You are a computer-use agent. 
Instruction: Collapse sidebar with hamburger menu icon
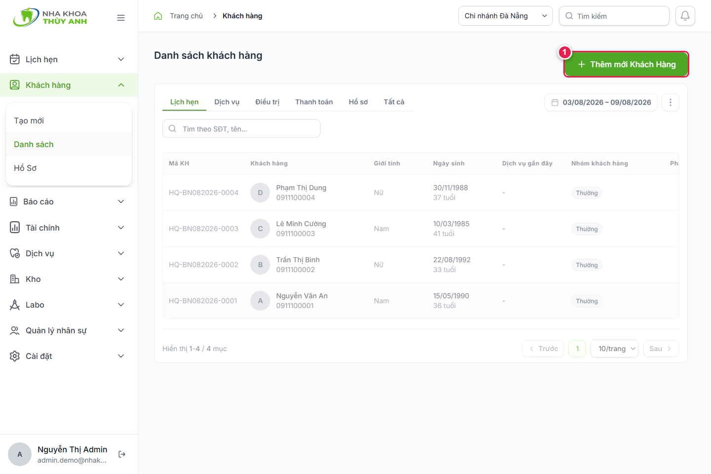(121, 18)
